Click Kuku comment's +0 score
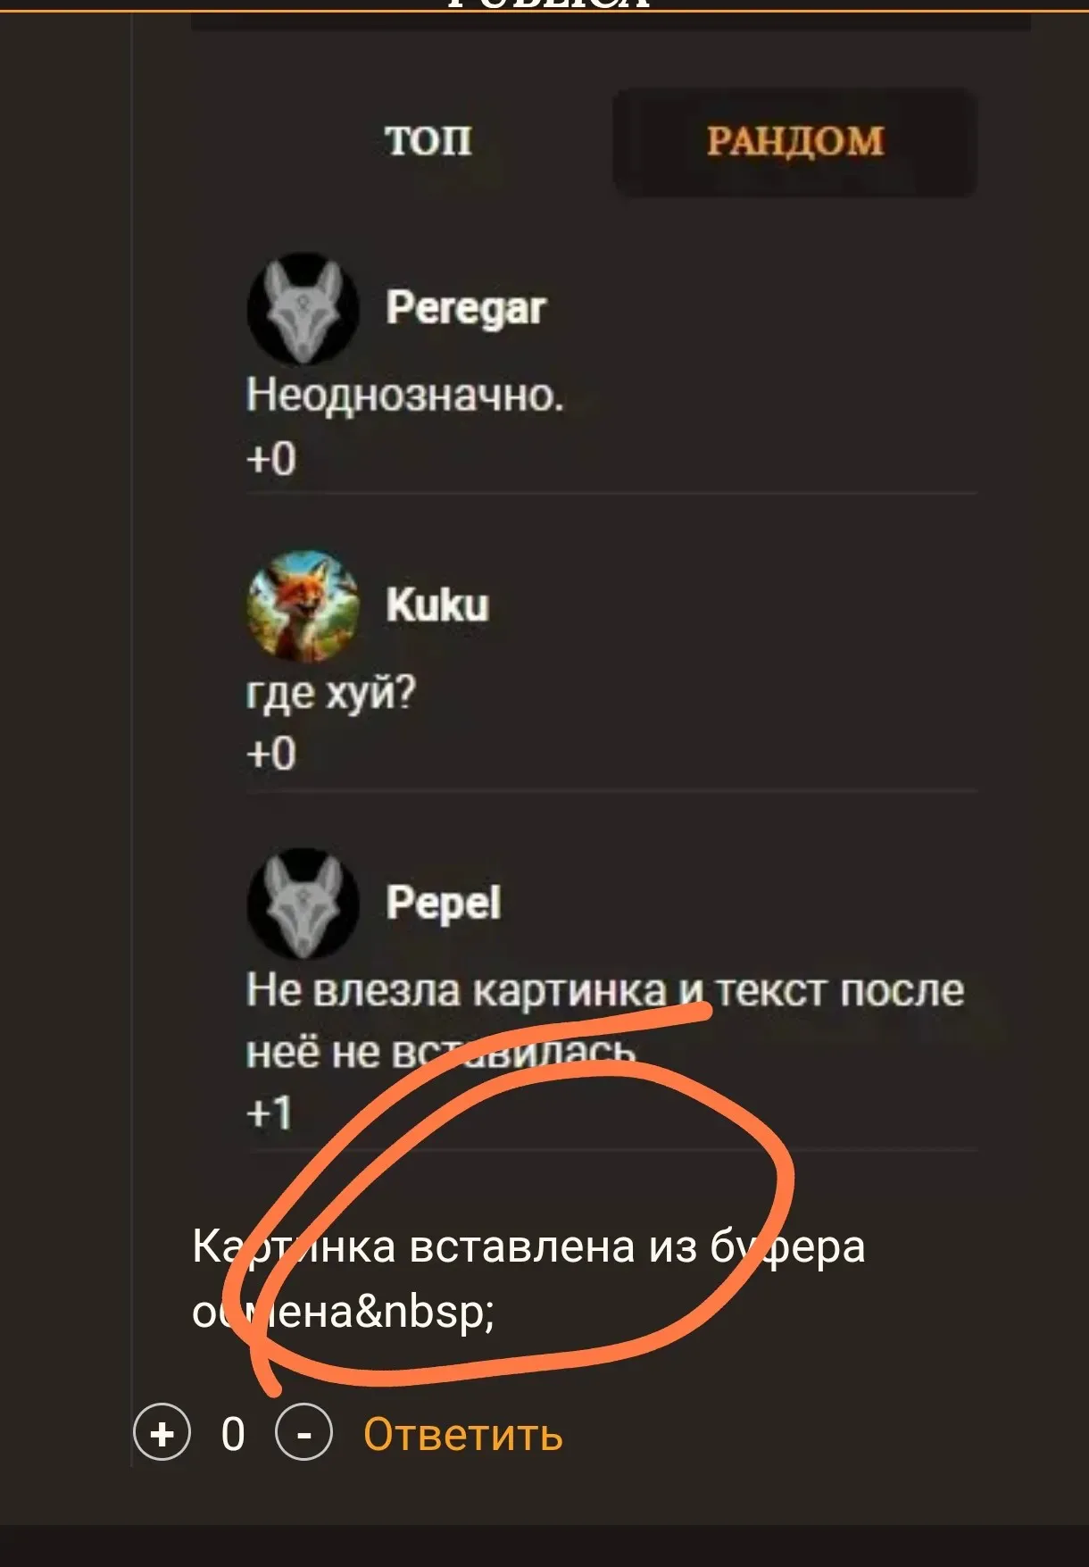The height and width of the screenshot is (1567, 1089). pyautogui.click(x=270, y=754)
